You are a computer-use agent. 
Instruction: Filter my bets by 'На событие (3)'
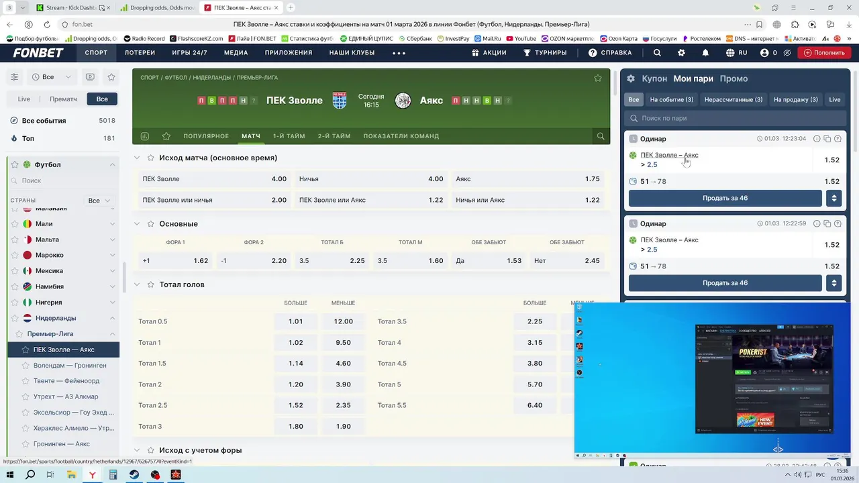click(672, 99)
